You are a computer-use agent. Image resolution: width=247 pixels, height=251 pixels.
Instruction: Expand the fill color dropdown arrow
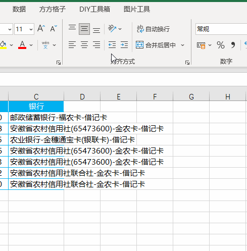[x=11, y=45]
